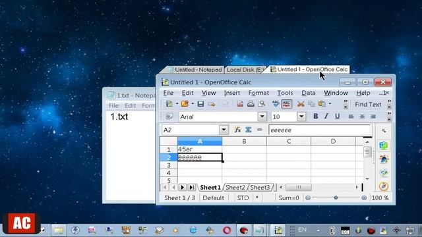Image resolution: width=422 pixels, height=237 pixels.
Task: Click the Opera icon on the taskbar
Action: 227,230
